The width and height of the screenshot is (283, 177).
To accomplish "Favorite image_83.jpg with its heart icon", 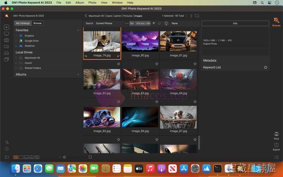I will 157,64.
